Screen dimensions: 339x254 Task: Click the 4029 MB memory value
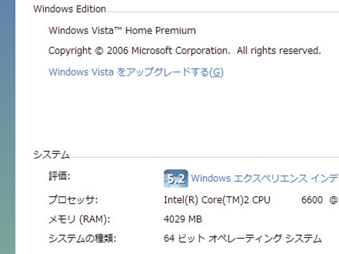click(183, 219)
